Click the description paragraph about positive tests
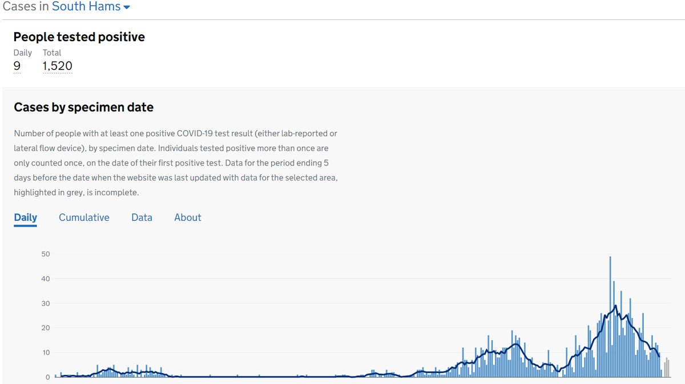685x384 pixels. click(x=176, y=163)
